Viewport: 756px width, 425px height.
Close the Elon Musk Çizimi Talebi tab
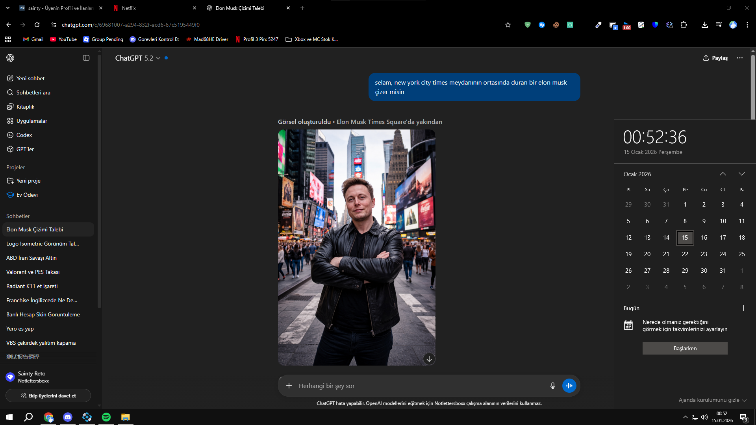[x=288, y=8]
